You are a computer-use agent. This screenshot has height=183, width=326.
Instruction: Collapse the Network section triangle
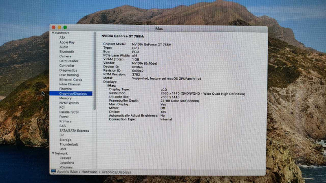(53, 153)
